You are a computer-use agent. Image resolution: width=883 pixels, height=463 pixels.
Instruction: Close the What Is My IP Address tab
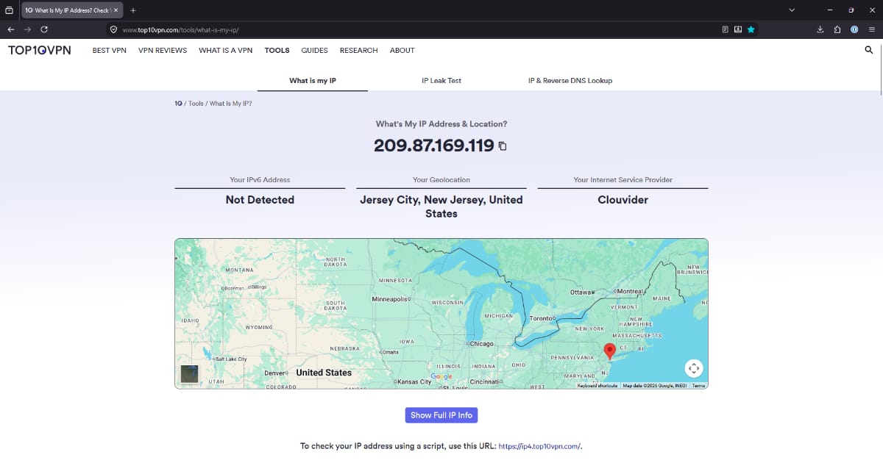pos(116,10)
